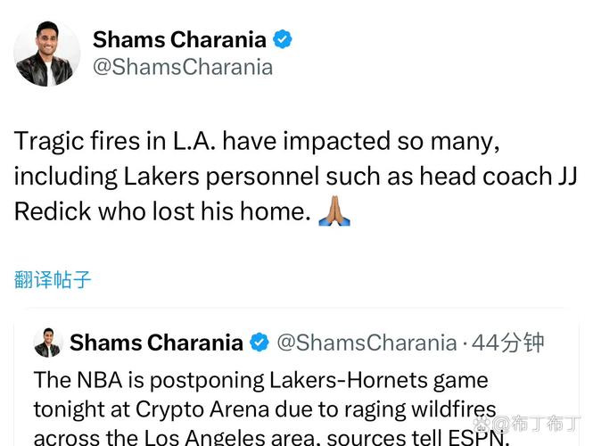Open the 44分钟 timestamp of quoted tweet

click(x=508, y=343)
